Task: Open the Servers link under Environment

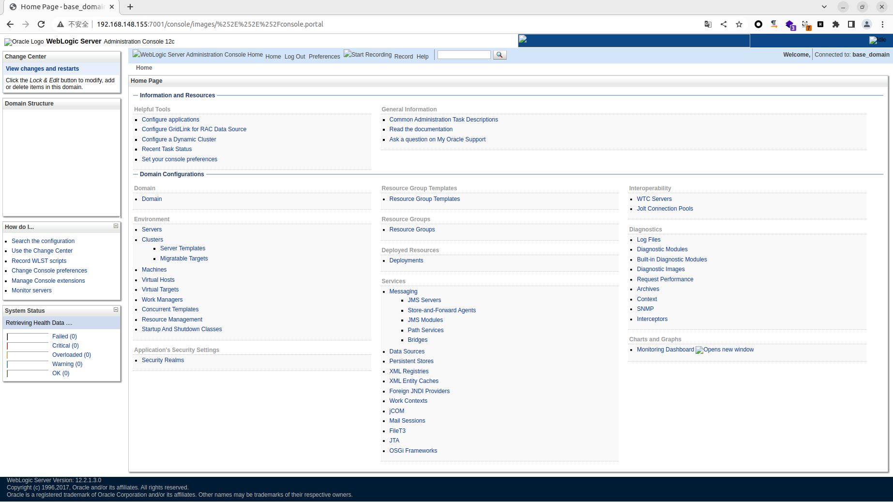Action: coord(151,229)
